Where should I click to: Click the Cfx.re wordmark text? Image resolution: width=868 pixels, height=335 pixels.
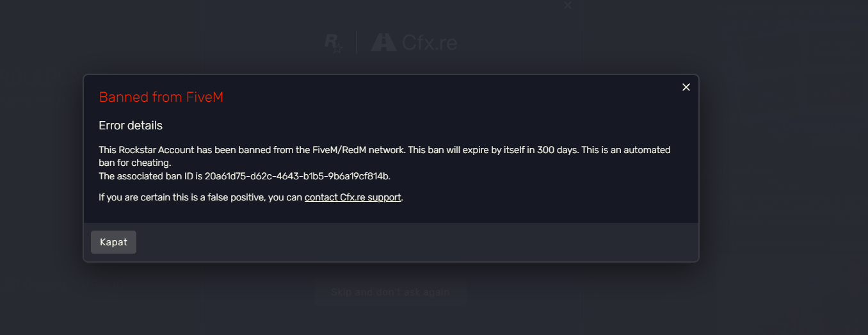pos(430,43)
